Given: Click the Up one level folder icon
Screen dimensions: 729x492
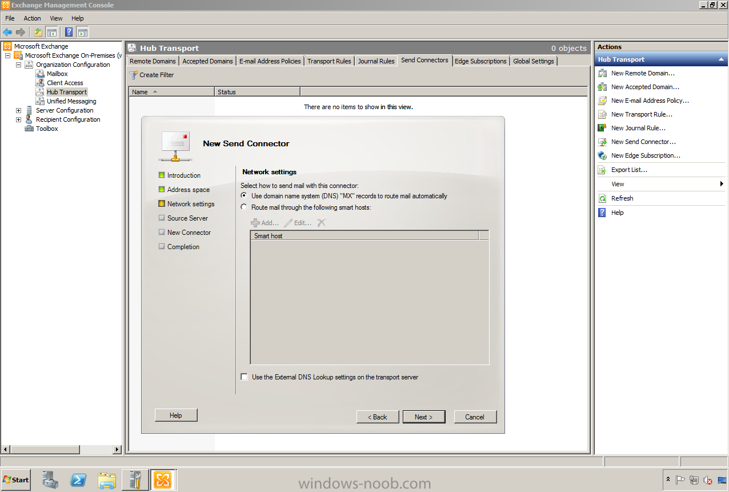Looking at the screenshot, I should pyautogui.click(x=38, y=32).
